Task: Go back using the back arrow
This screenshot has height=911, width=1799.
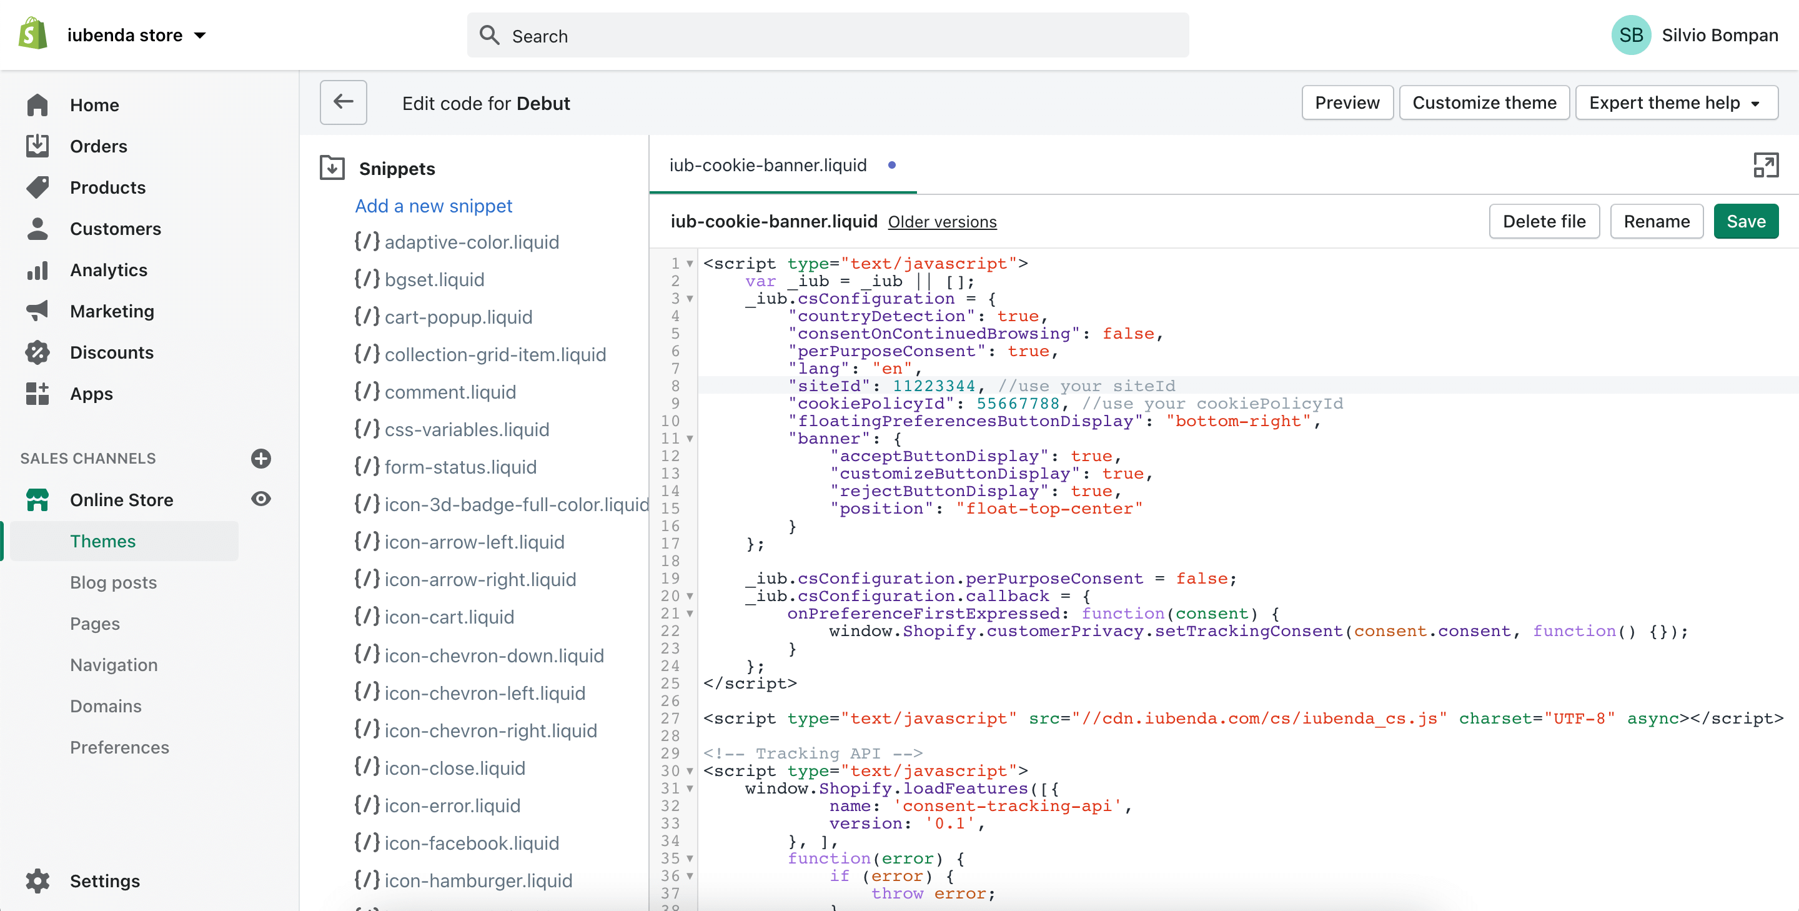Action: coord(343,102)
